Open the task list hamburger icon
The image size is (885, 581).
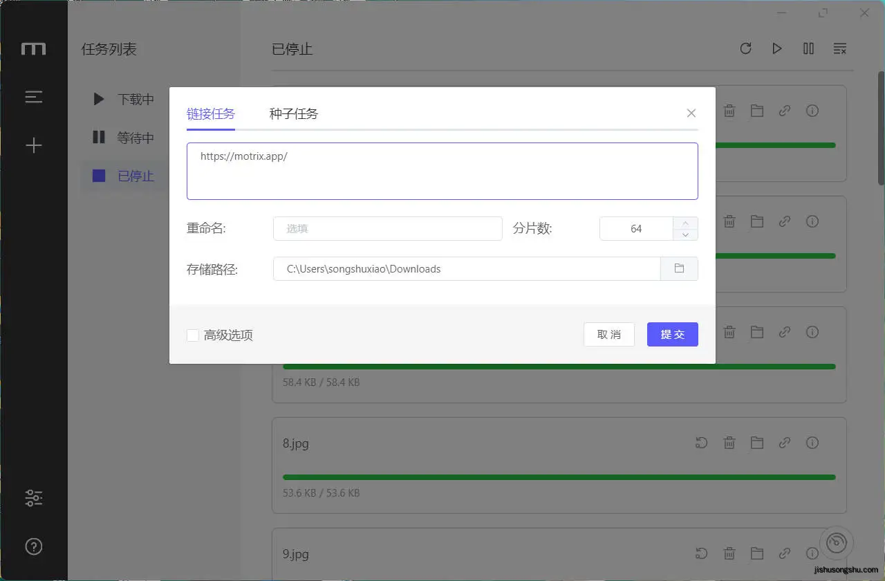pos(33,98)
